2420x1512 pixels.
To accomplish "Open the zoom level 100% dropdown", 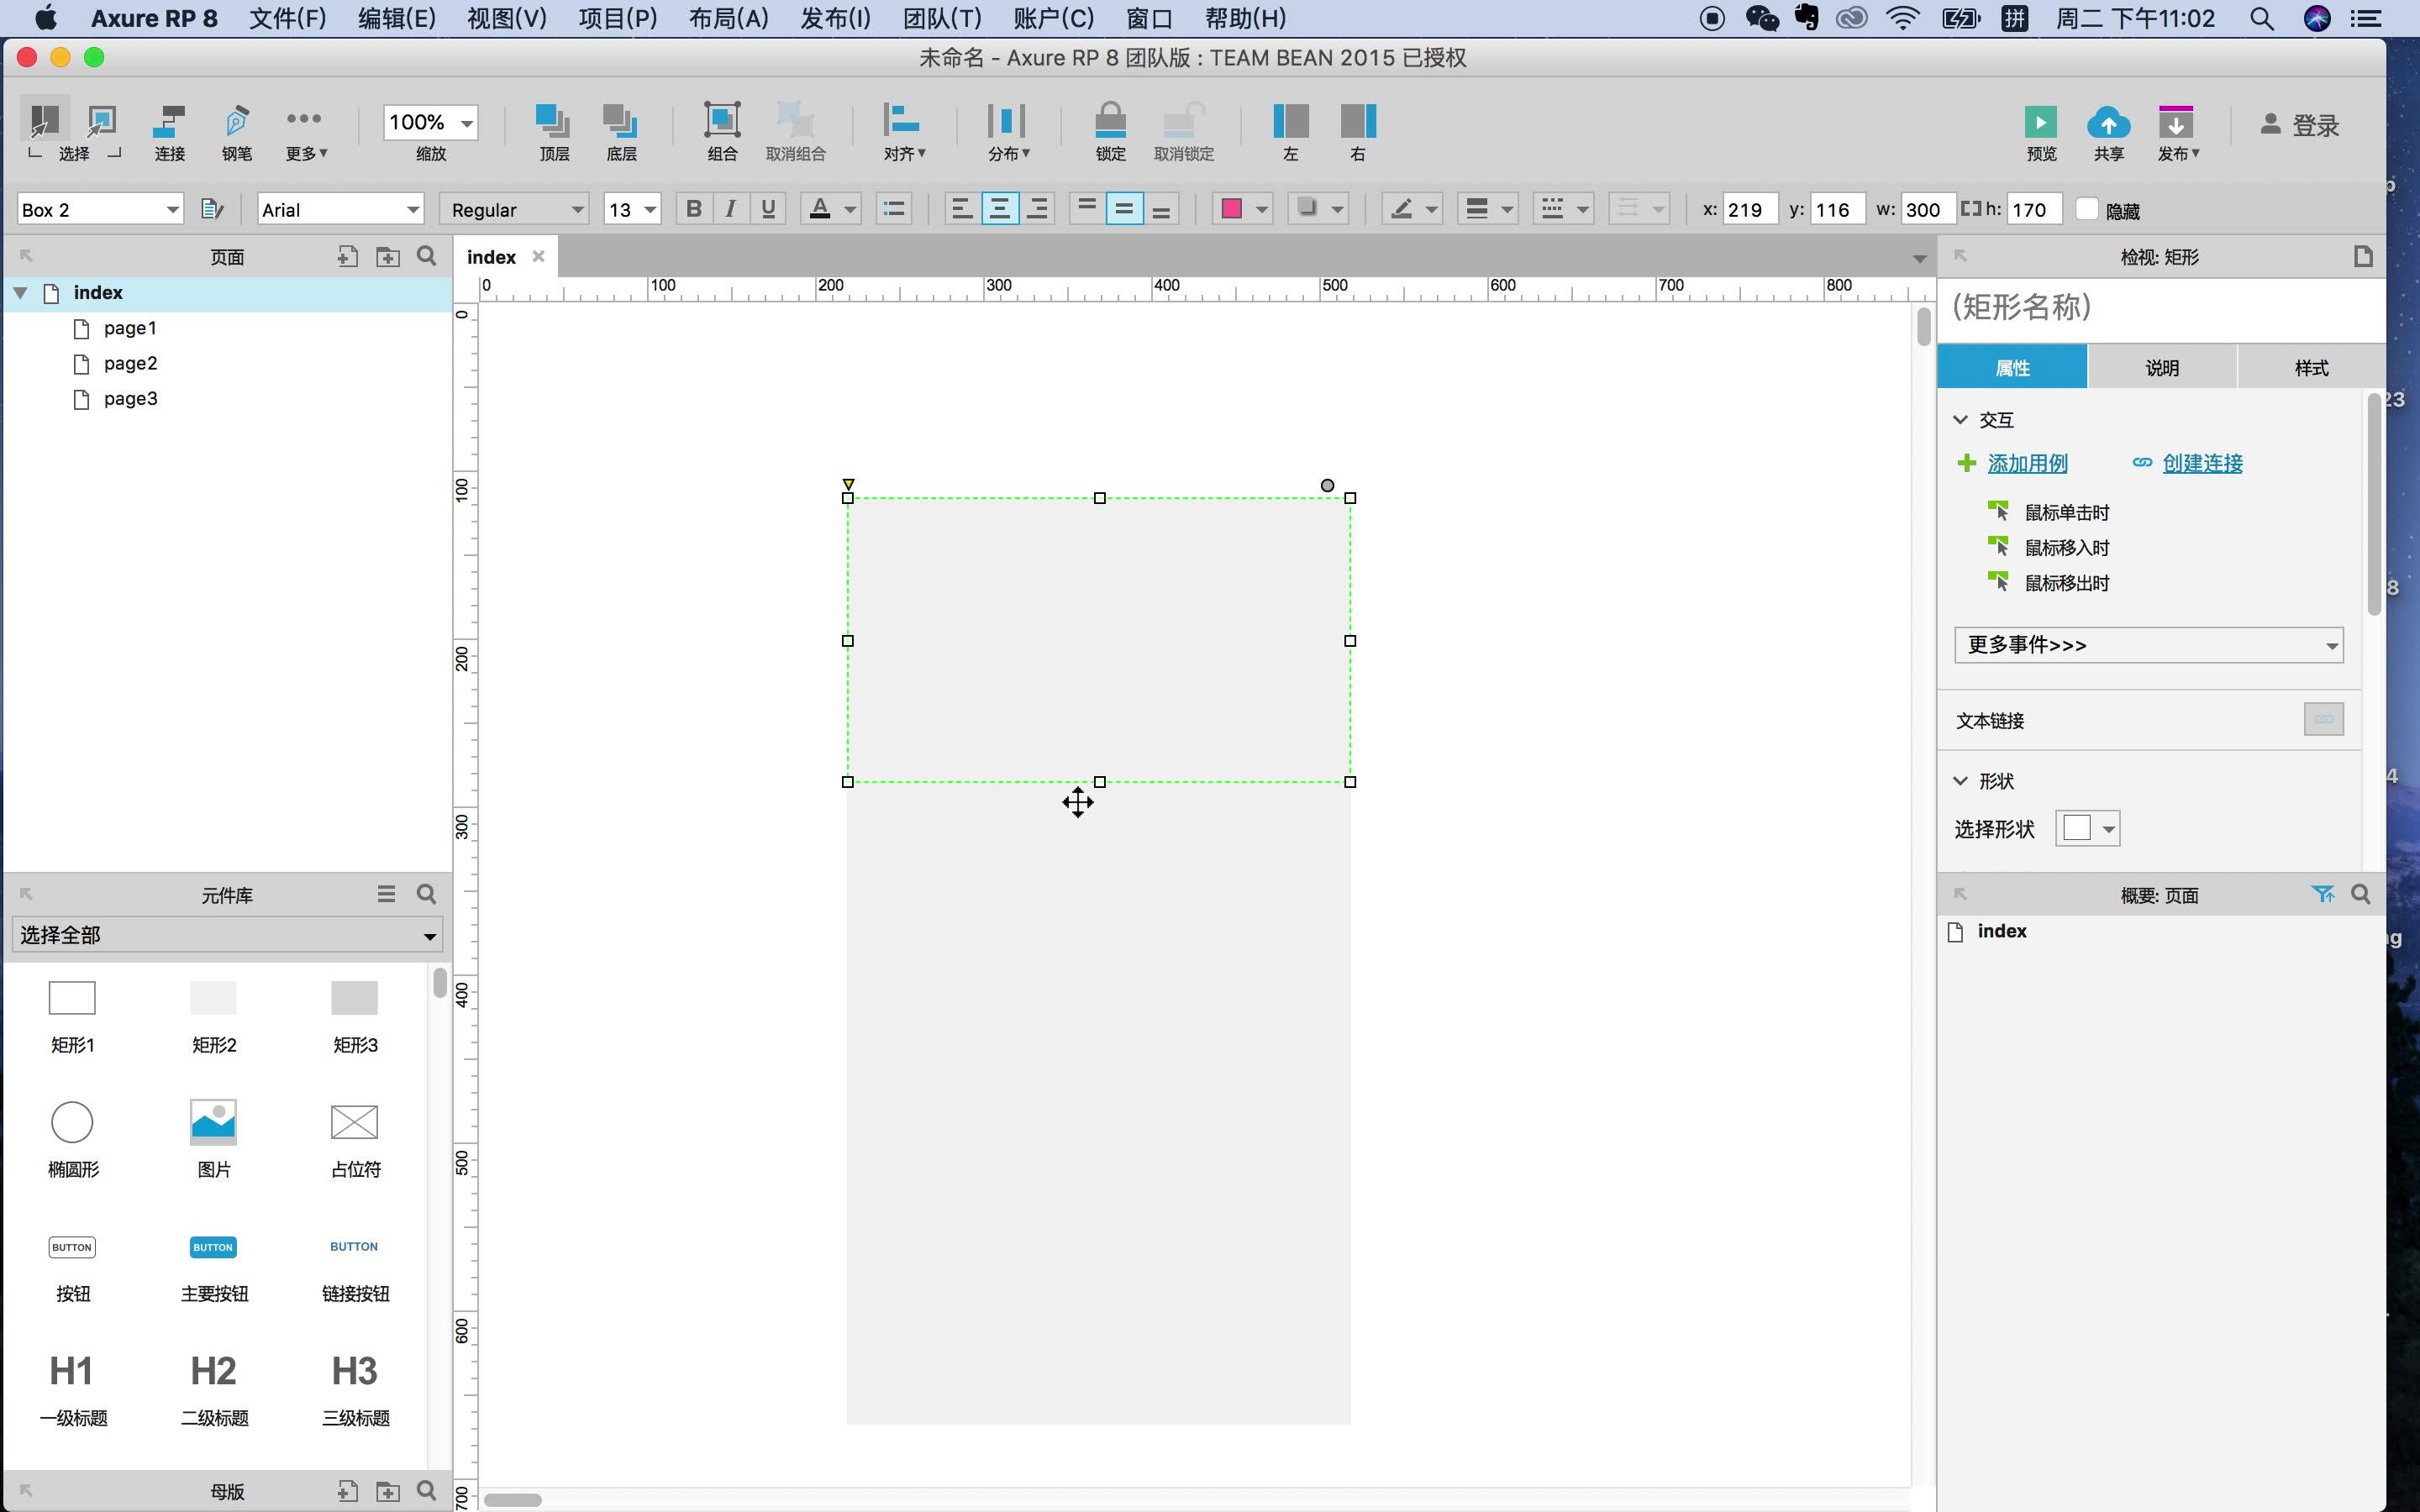I will [466, 123].
